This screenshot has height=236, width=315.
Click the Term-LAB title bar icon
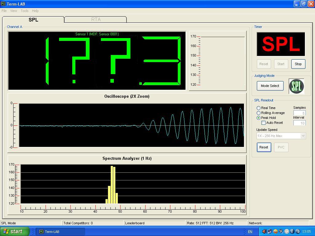pyautogui.click(x=3, y=4)
